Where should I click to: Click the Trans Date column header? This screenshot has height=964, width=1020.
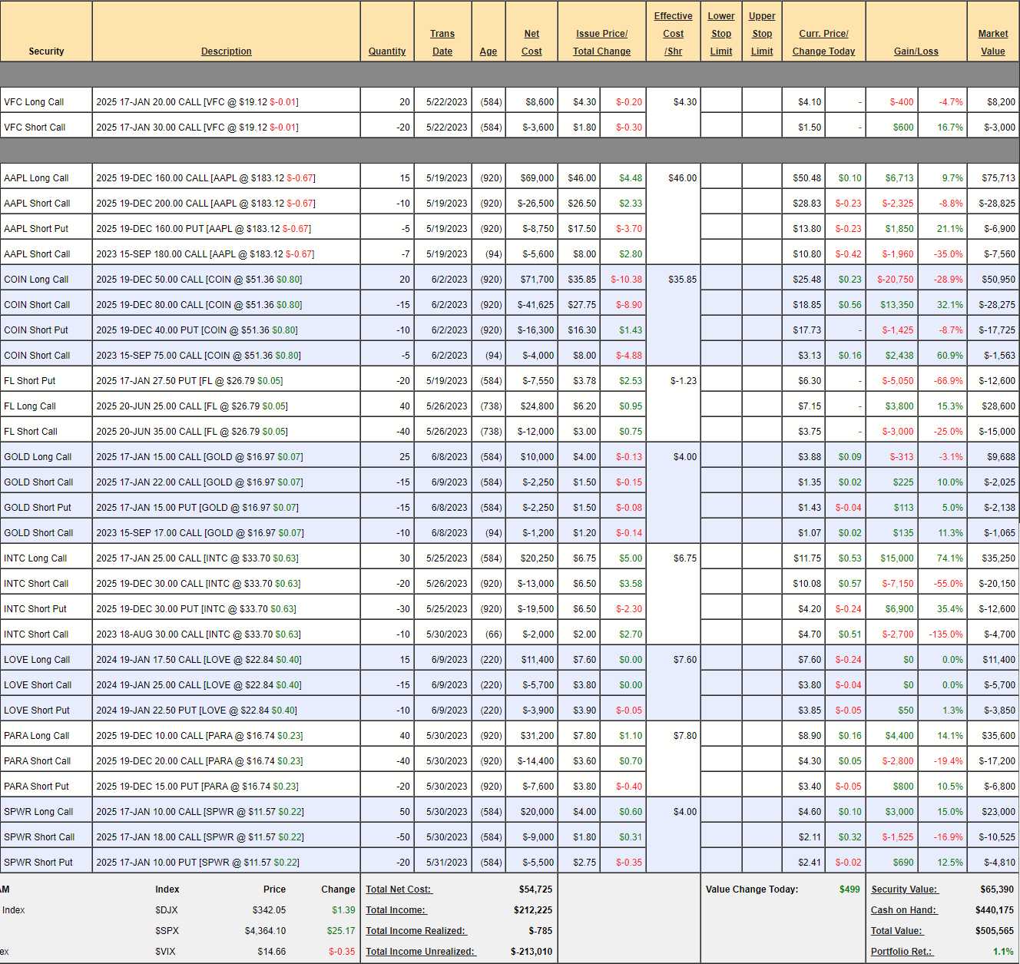[x=442, y=42]
